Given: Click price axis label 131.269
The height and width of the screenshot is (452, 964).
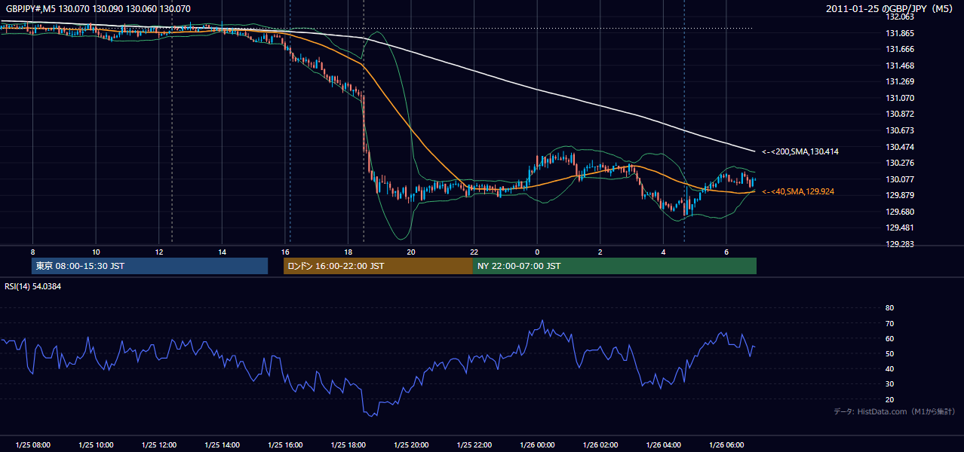Looking at the screenshot, I should 900,81.
